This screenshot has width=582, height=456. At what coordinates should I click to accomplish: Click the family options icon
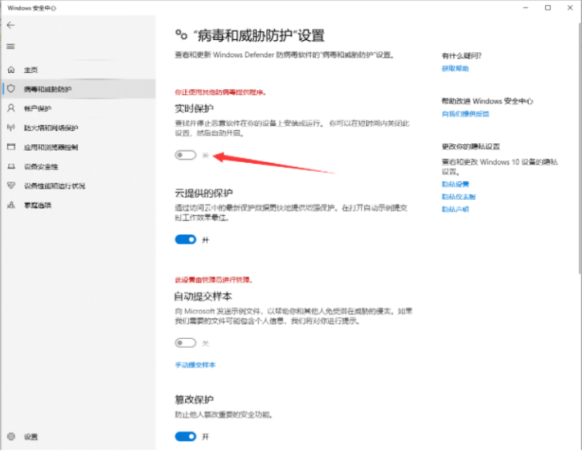click(x=11, y=205)
